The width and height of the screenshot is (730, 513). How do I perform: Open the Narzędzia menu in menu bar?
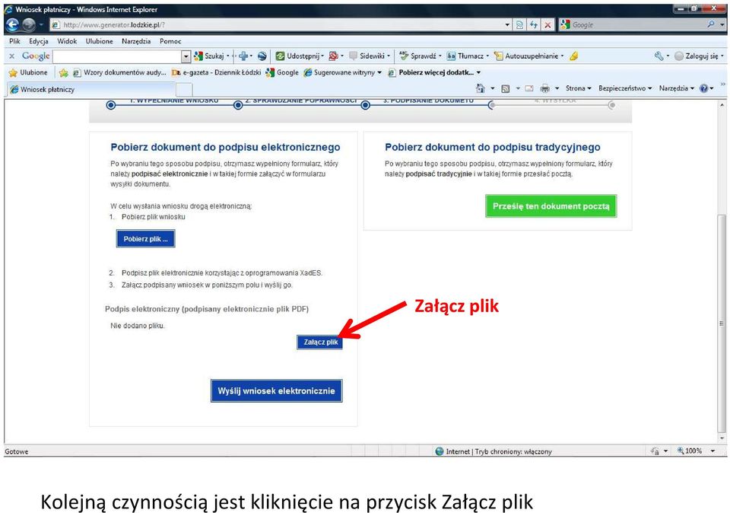[x=136, y=41]
